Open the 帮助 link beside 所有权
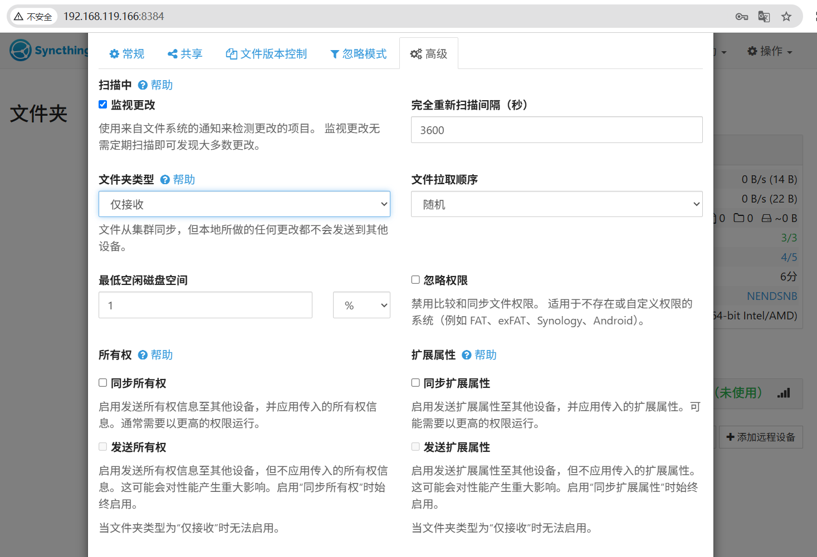Image resolution: width=817 pixels, height=557 pixels. (162, 355)
